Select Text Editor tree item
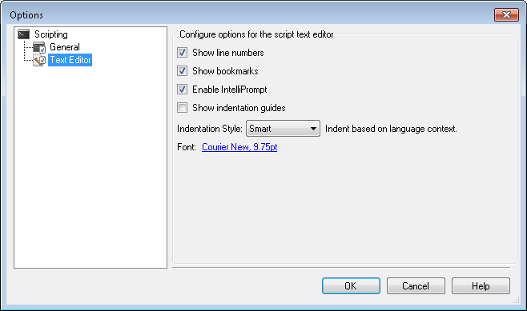Screen dimensions: 527x311 (x=70, y=60)
